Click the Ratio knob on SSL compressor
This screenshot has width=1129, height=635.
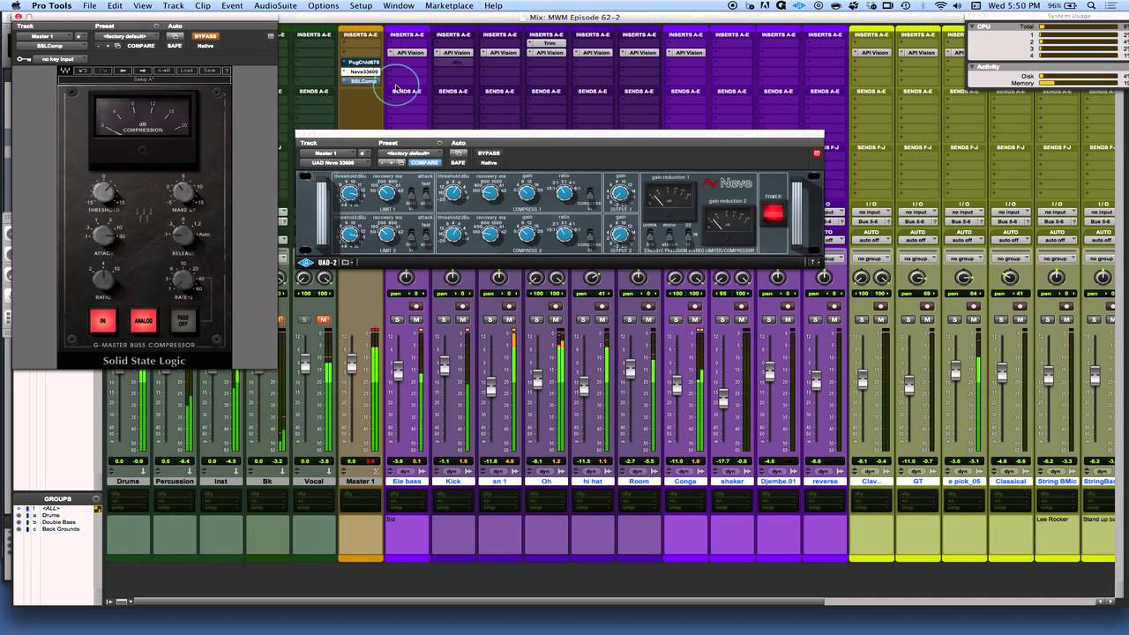click(x=104, y=280)
